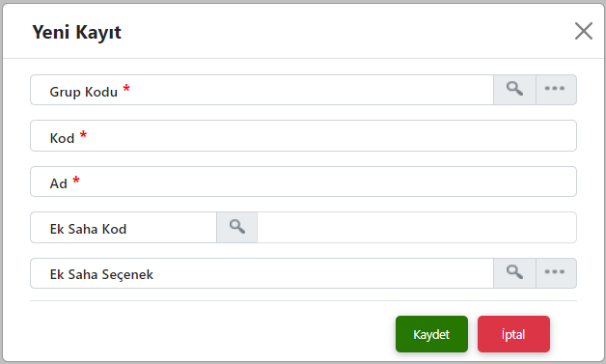The width and height of the screenshot is (606, 364).
Task: Select the empty box right of Ek Saha Kod magnifier
Action: 417,228
